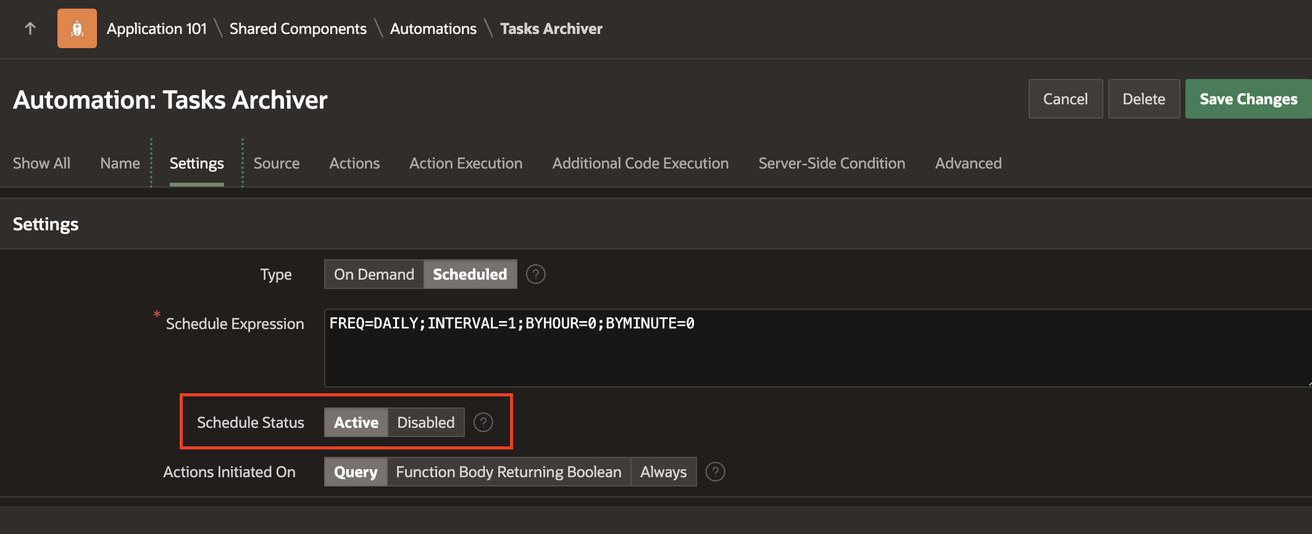Image resolution: width=1312 pixels, height=534 pixels.
Task: Click the orange rocket application icon
Action: click(x=77, y=28)
